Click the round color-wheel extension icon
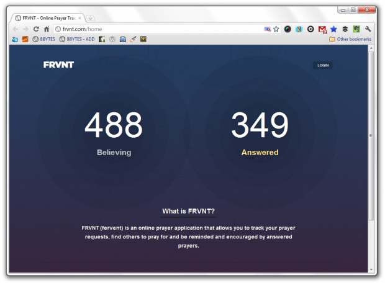This screenshot has width=385, height=283. (288, 29)
